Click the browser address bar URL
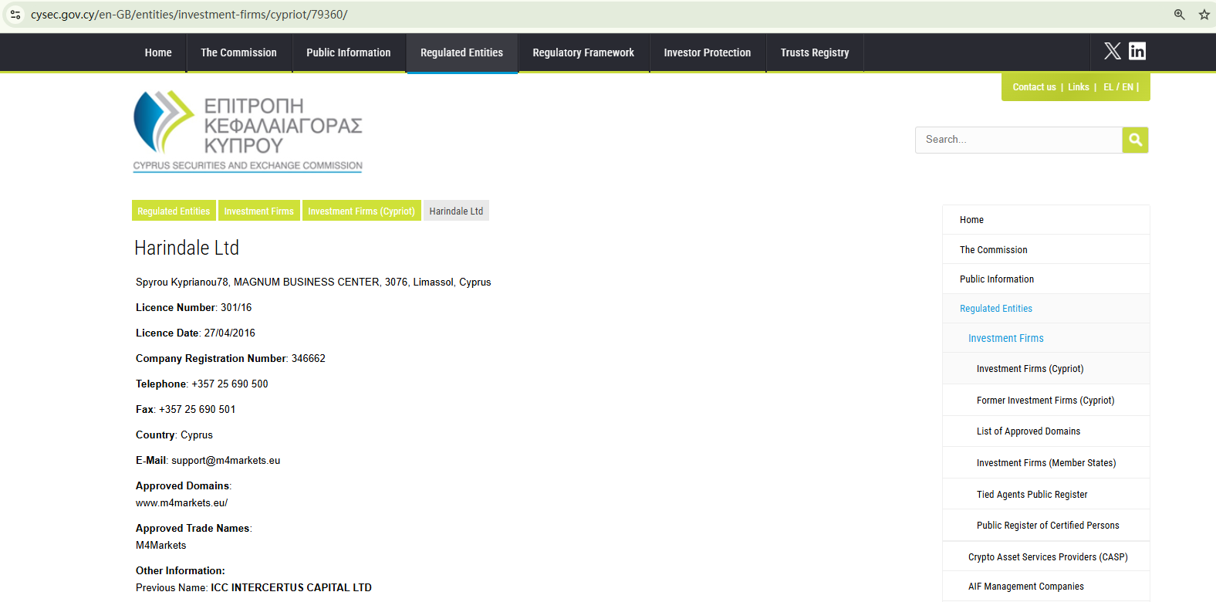Screen dimensions: 1216x602 click(189, 15)
